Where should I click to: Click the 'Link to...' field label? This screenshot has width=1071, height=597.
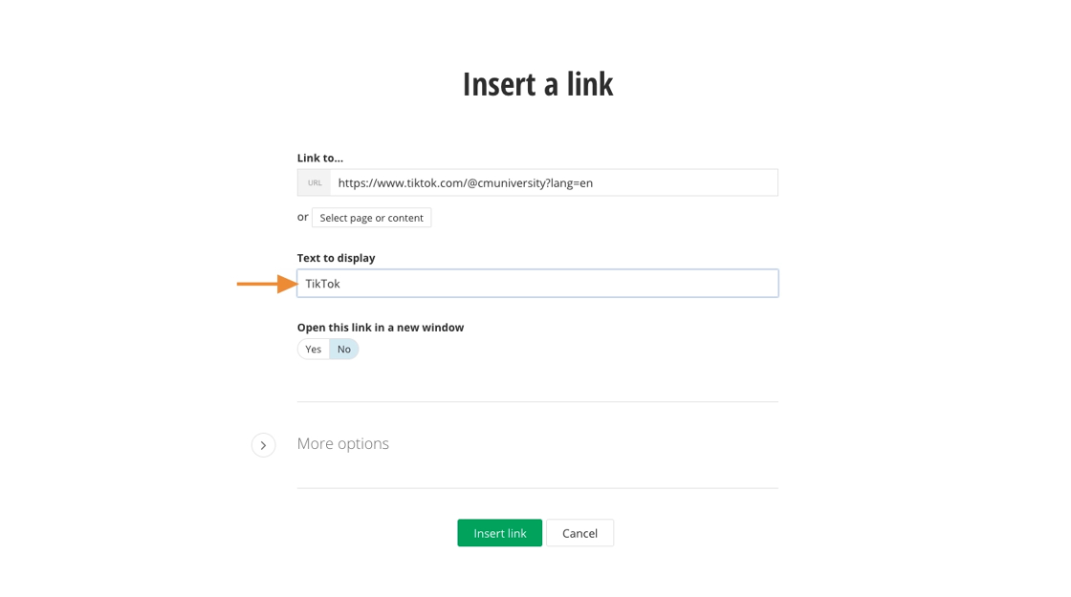[319, 158]
